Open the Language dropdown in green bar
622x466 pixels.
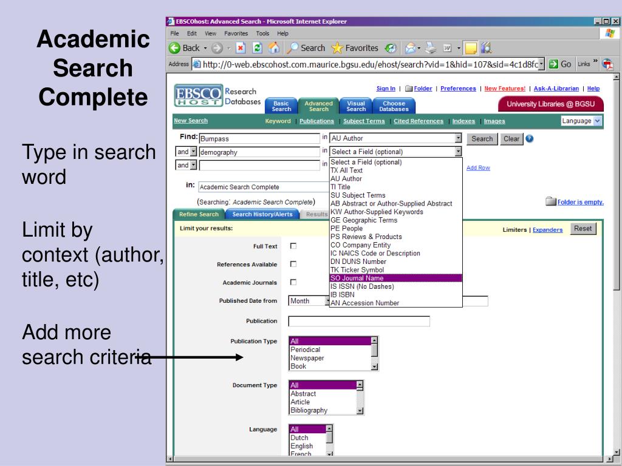(x=581, y=121)
